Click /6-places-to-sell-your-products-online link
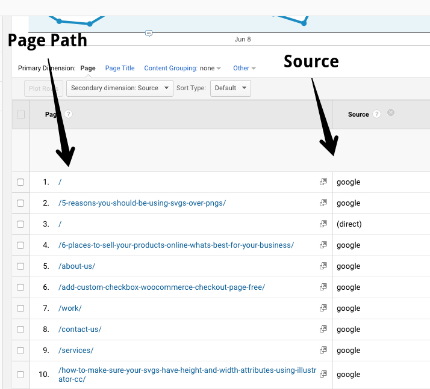Viewport: 430px width, 389px height. [176, 245]
